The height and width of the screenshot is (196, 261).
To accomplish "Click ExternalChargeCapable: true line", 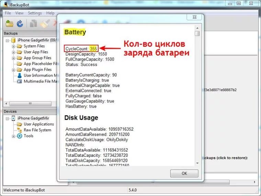I will click(92, 86).
